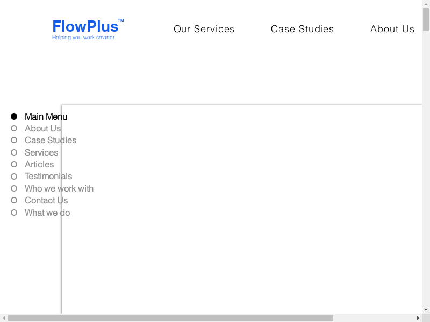Click the horizontal scrollbar left arrow

coord(4,318)
